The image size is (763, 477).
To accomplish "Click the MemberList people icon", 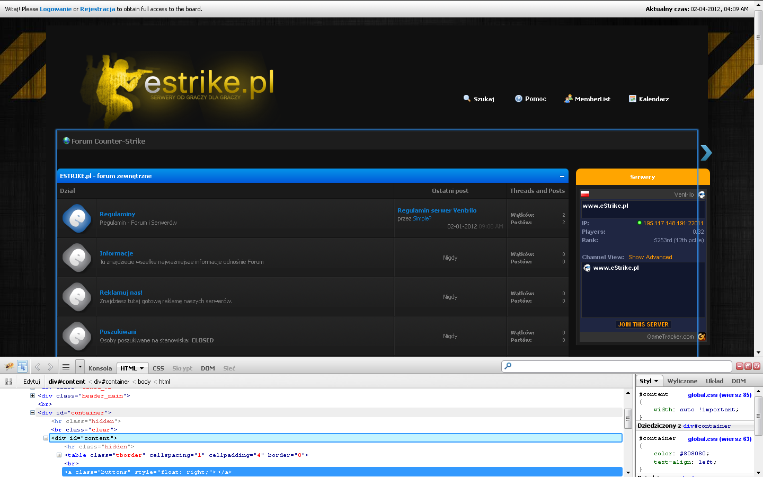I will pos(568,99).
